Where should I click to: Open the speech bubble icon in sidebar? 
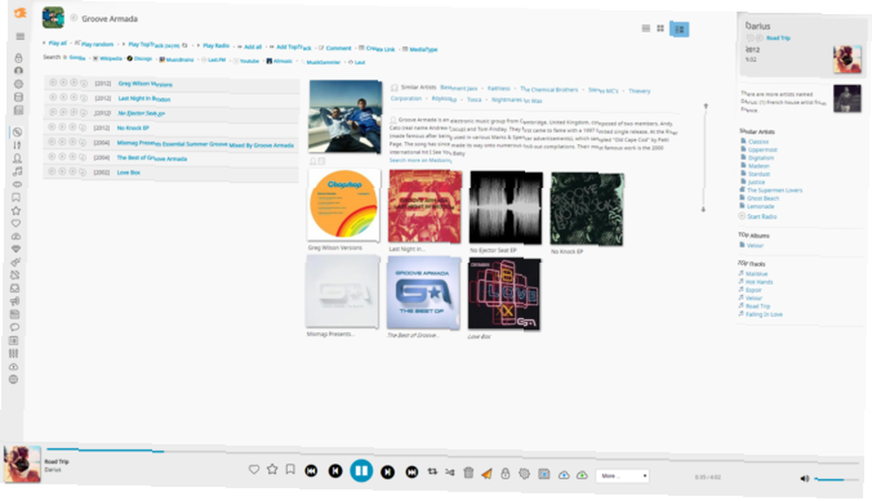pyautogui.click(x=15, y=327)
